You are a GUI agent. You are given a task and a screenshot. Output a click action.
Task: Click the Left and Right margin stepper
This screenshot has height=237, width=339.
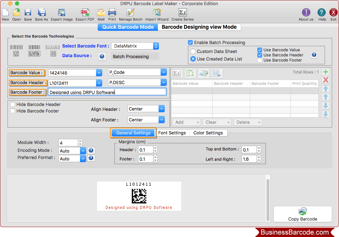[x=259, y=159]
